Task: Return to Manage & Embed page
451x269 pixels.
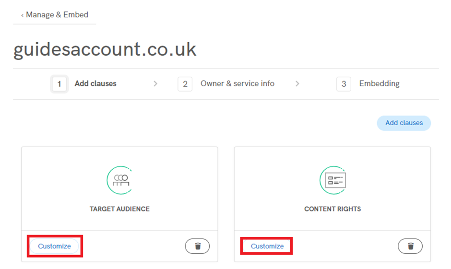Action: pyautogui.click(x=57, y=15)
